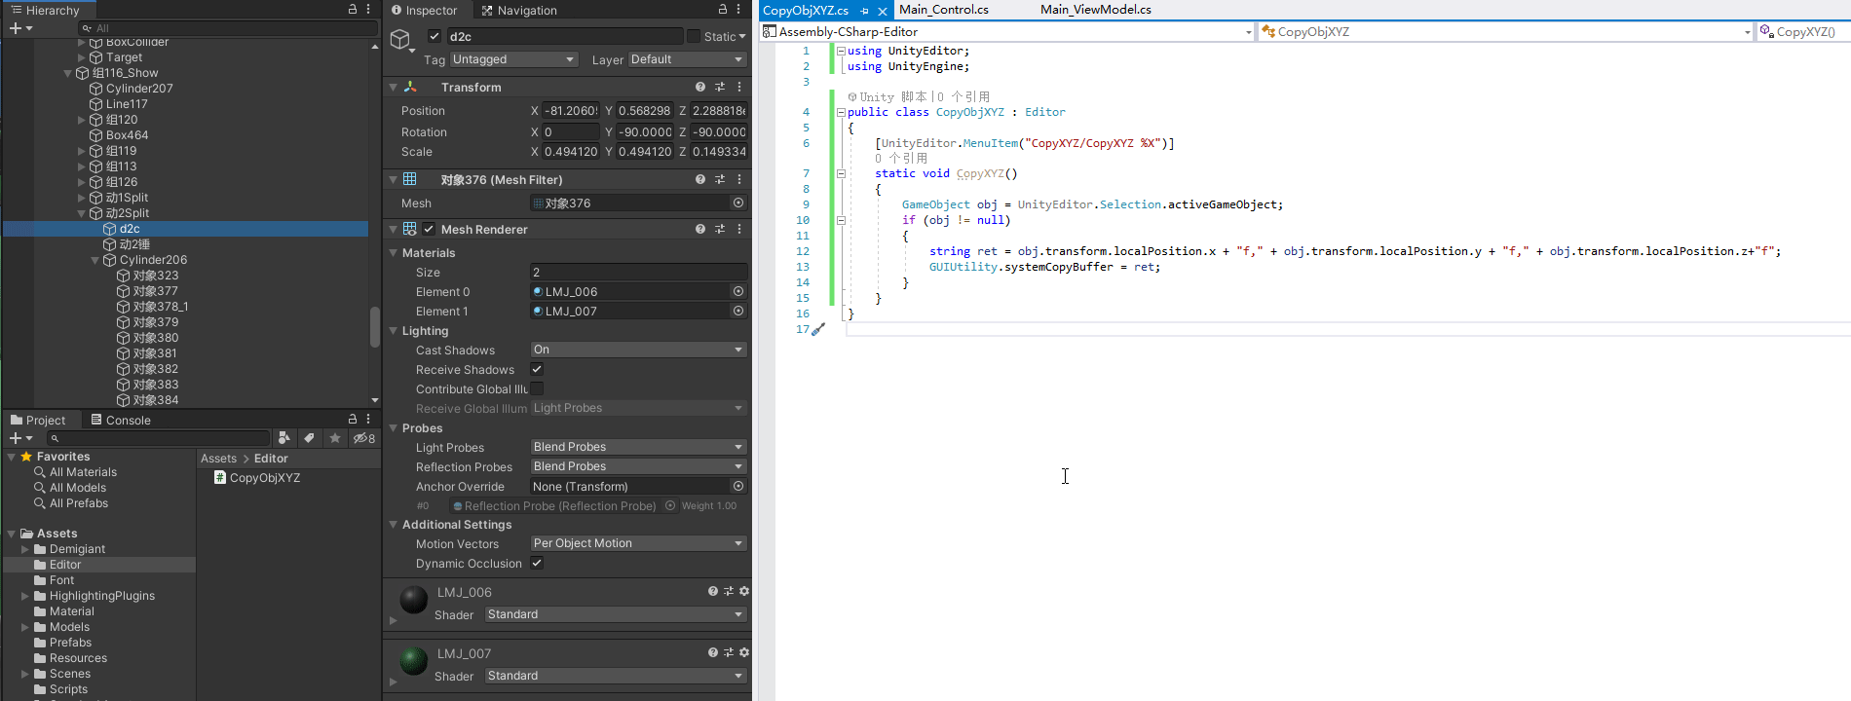Collapse CopyXYZ method code fold
The image size is (1851, 701).
[x=841, y=173]
